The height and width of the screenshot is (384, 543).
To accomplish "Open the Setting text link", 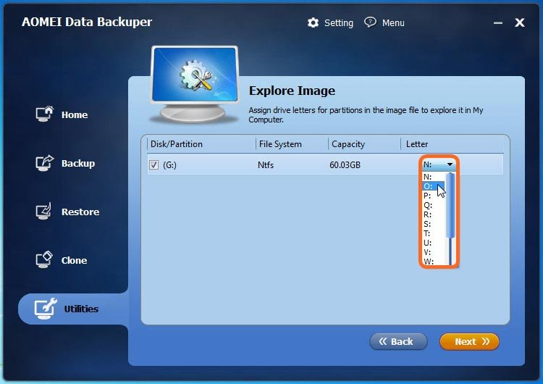I will pos(339,23).
